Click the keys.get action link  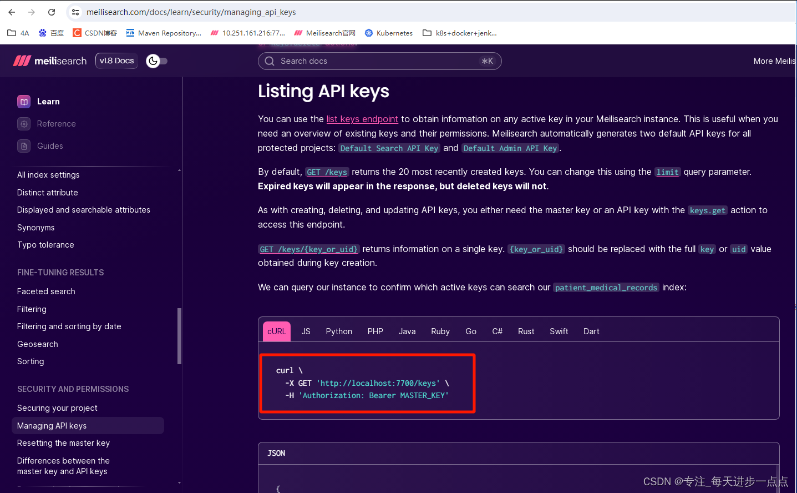tap(708, 210)
